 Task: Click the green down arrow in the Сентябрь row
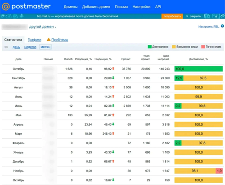pos(113,78)
